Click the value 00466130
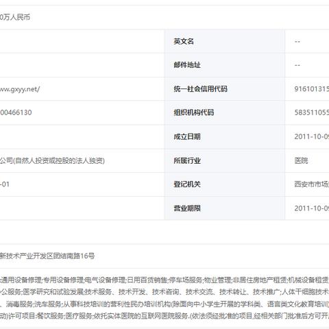 coord(16,112)
